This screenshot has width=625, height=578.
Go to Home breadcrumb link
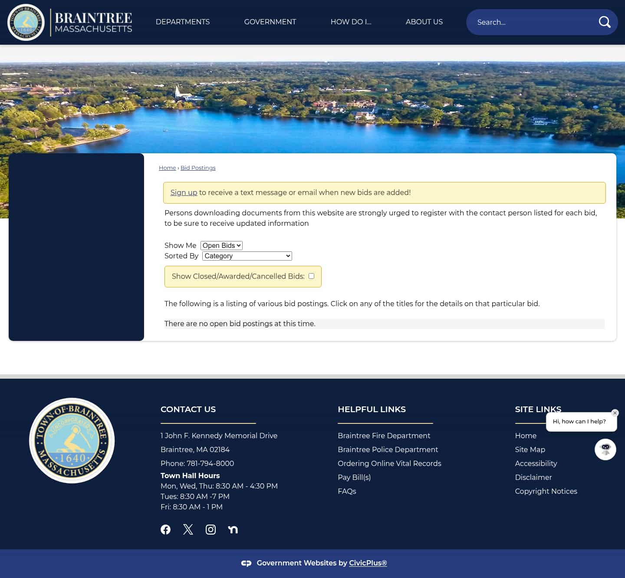coord(168,168)
